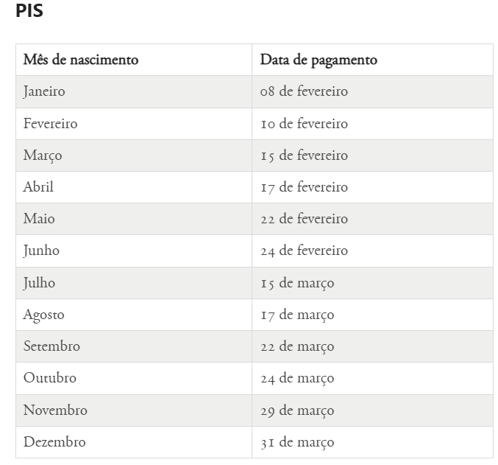Select the Julho birth month cell

(134, 283)
